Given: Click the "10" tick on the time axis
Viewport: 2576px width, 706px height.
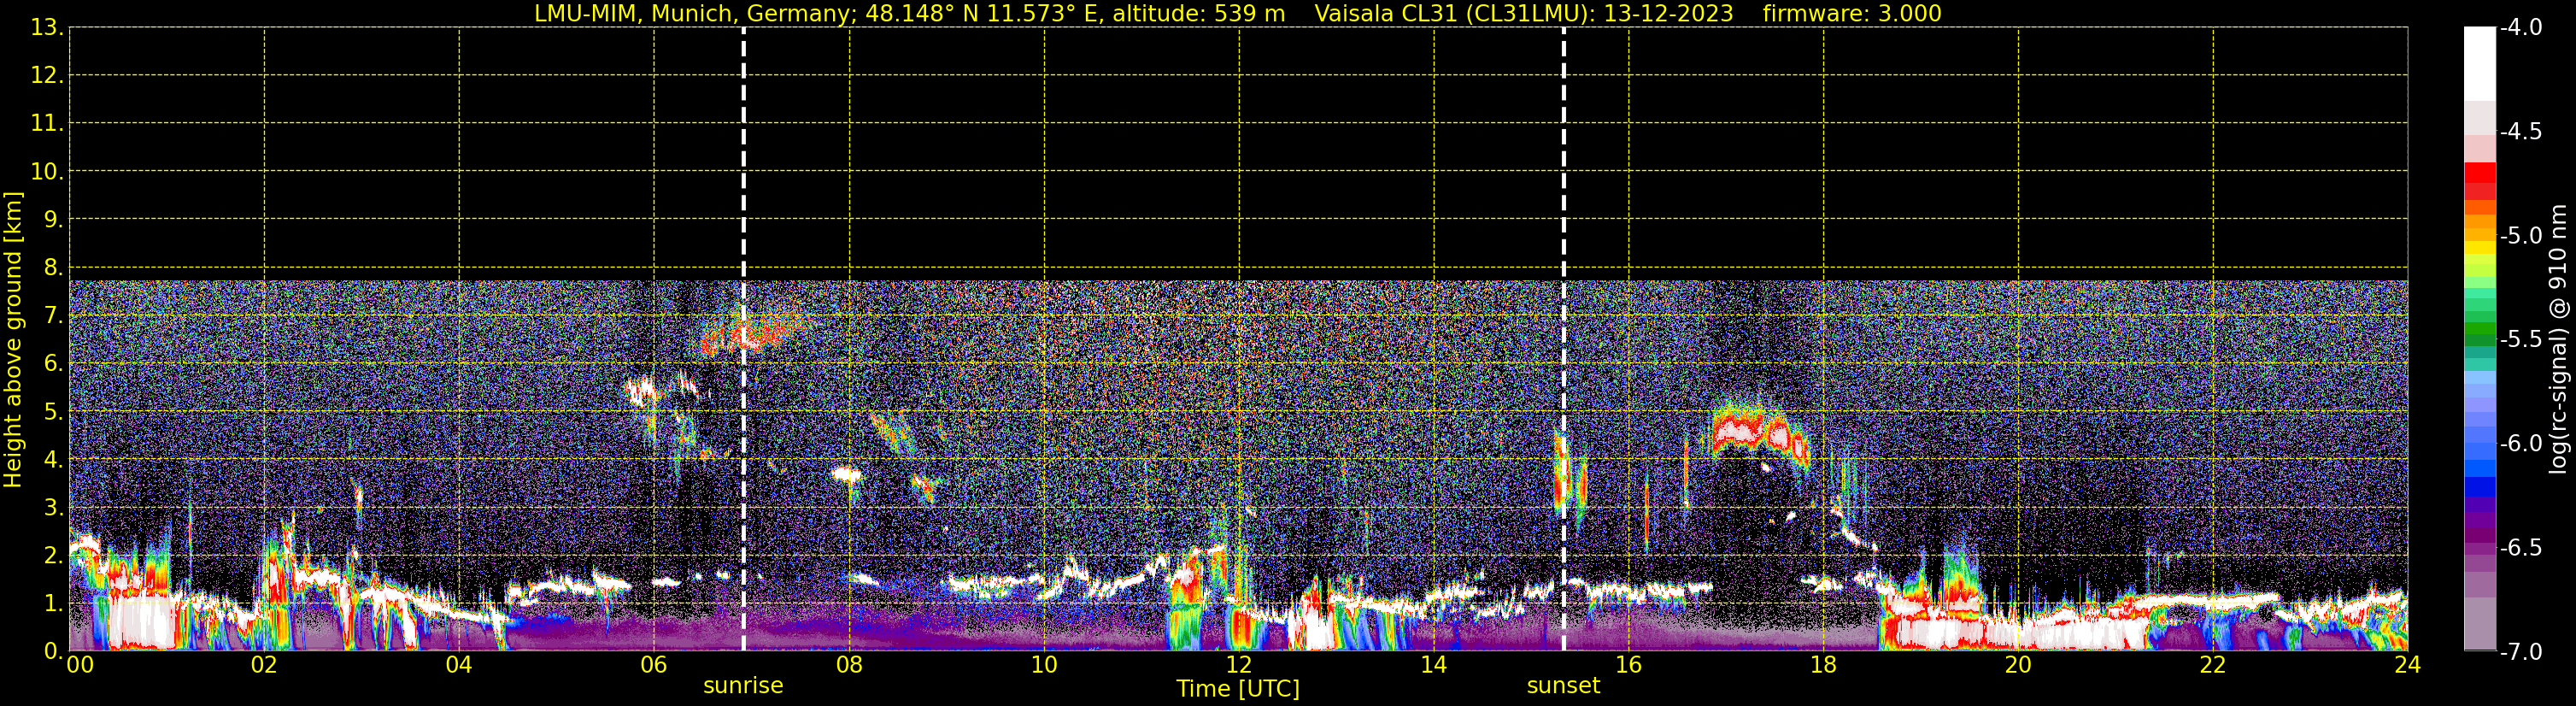Looking at the screenshot, I should [1044, 665].
